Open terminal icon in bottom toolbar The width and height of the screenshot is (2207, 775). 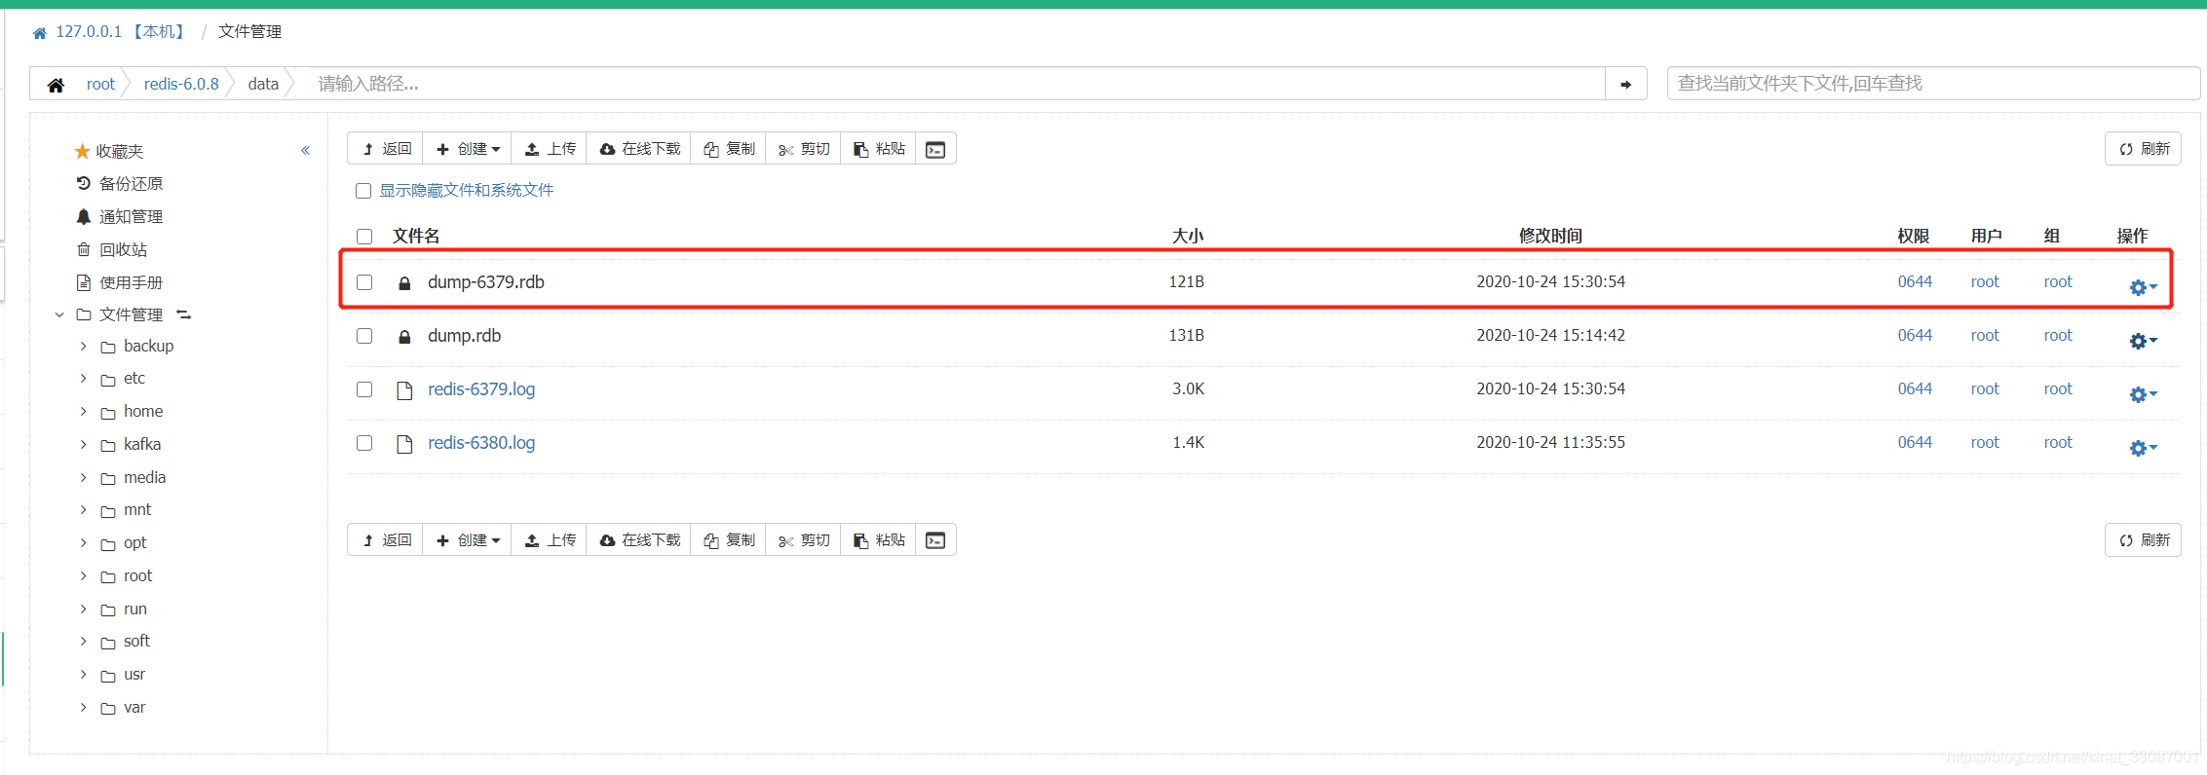point(935,540)
